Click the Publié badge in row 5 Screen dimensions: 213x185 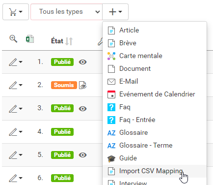62,155
